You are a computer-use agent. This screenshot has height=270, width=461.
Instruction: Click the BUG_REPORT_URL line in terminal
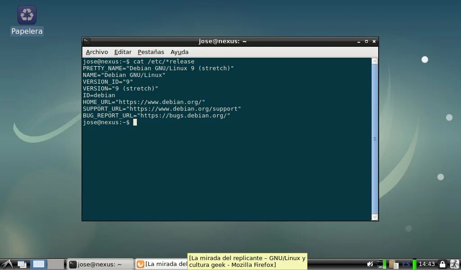[x=156, y=116]
